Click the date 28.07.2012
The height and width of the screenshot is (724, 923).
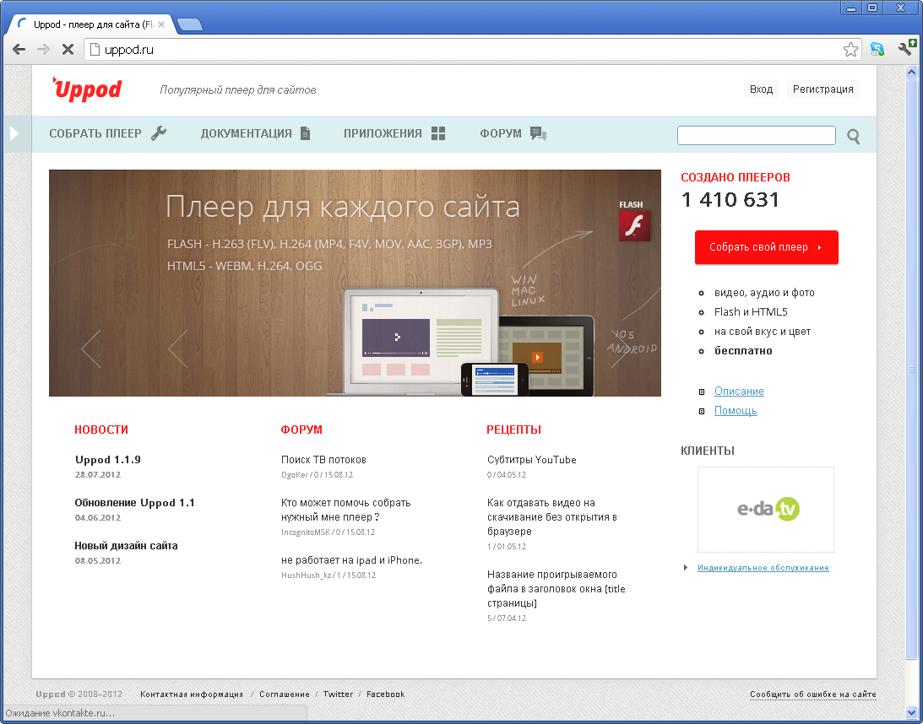point(98,474)
